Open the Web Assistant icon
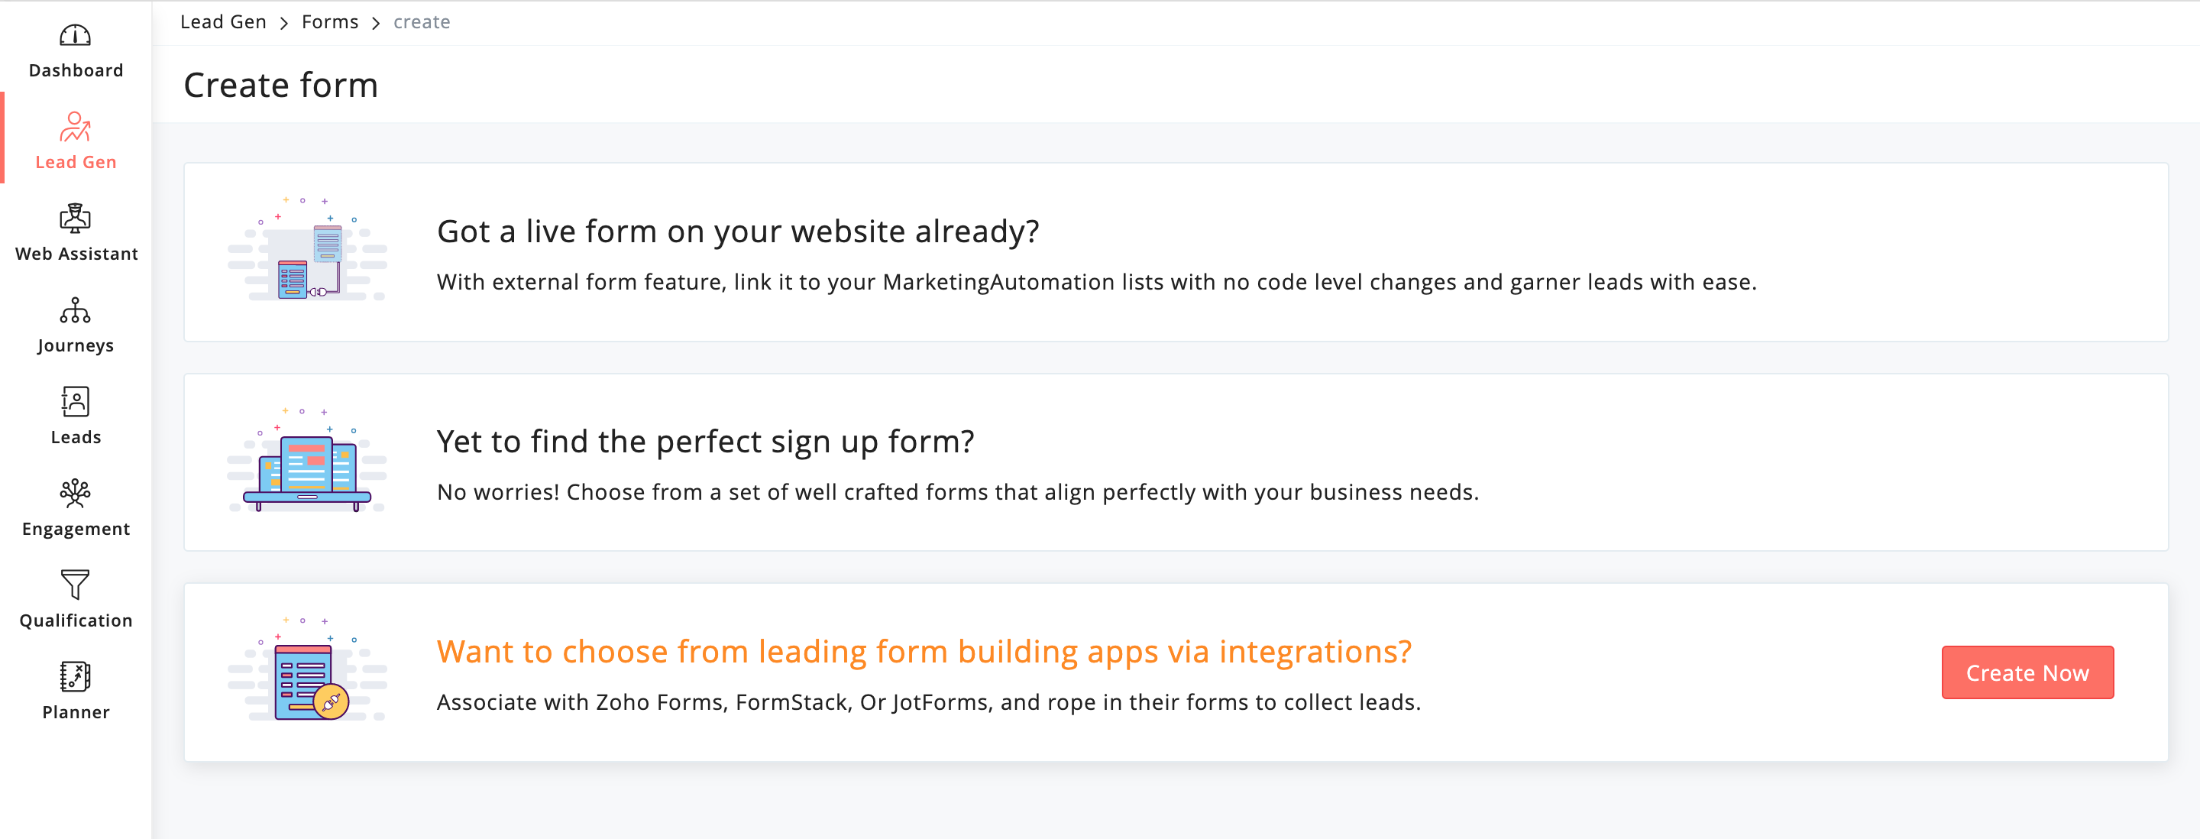 (75, 219)
